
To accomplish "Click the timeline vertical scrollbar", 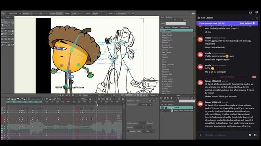I will click(124, 107).
